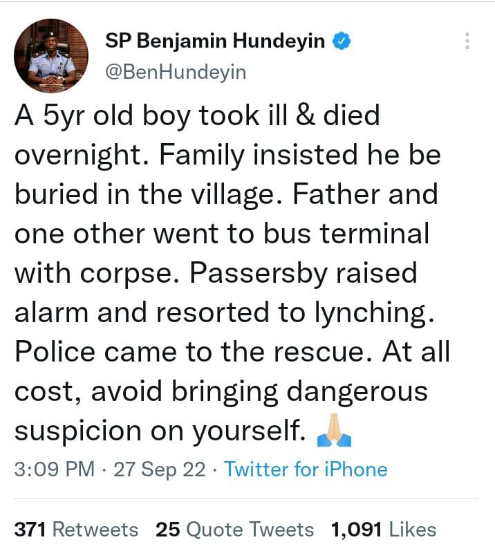Click the tweet line starting 'A 5yr old boy'
The height and width of the screenshot is (551, 495).
[197, 115]
